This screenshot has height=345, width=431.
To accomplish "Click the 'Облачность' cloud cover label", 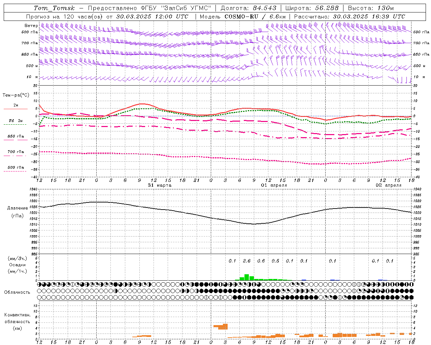I will pos(17,292).
